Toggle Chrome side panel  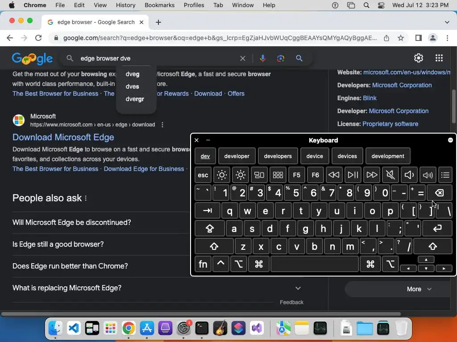pos(419,38)
